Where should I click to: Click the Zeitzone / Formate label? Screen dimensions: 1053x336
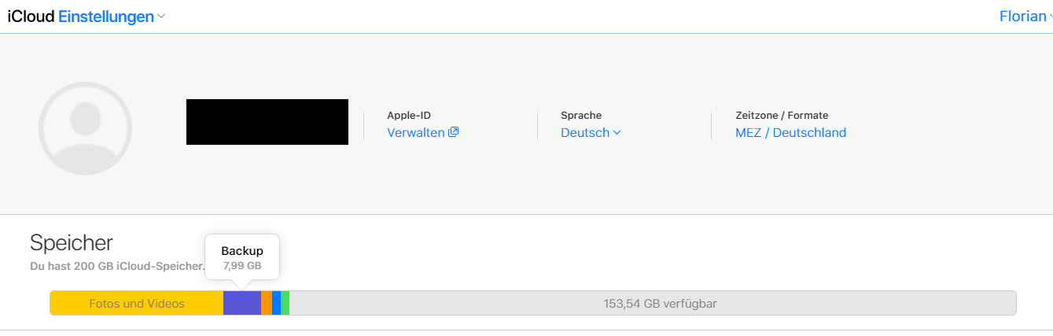[782, 115]
